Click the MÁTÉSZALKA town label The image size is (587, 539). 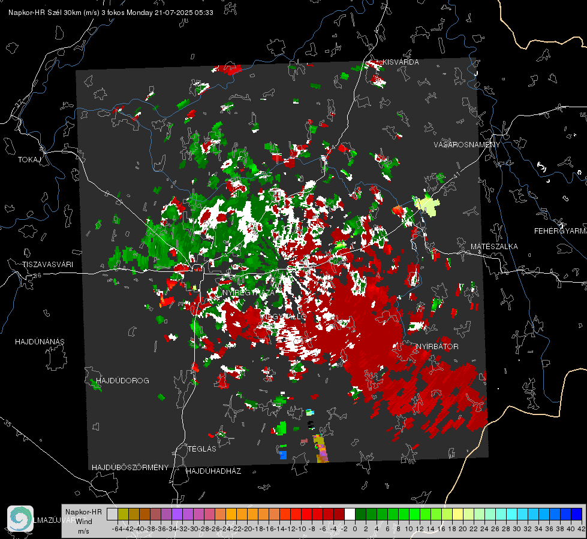[494, 247]
